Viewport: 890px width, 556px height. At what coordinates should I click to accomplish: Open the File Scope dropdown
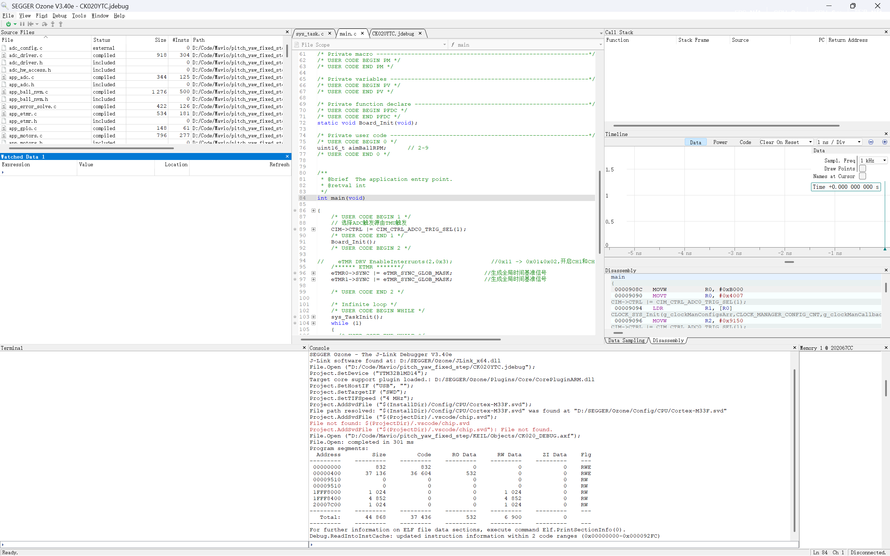click(370, 45)
